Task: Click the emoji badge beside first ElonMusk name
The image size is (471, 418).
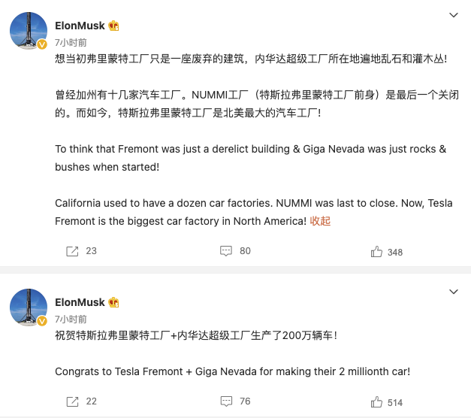Action: pos(114,26)
